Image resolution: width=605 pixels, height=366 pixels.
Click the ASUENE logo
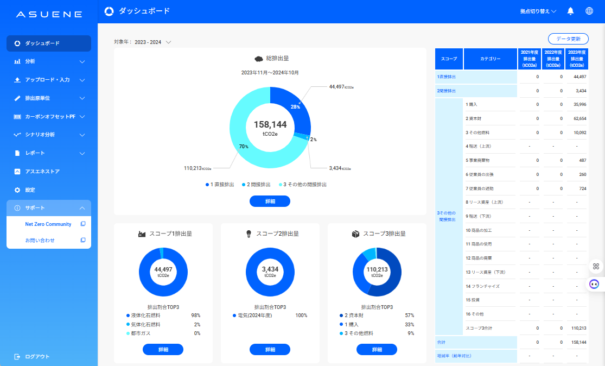click(x=49, y=14)
